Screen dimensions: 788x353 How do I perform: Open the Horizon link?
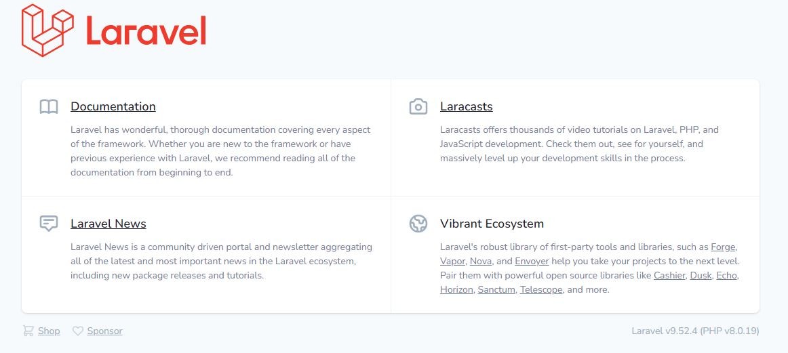(456, 289)
